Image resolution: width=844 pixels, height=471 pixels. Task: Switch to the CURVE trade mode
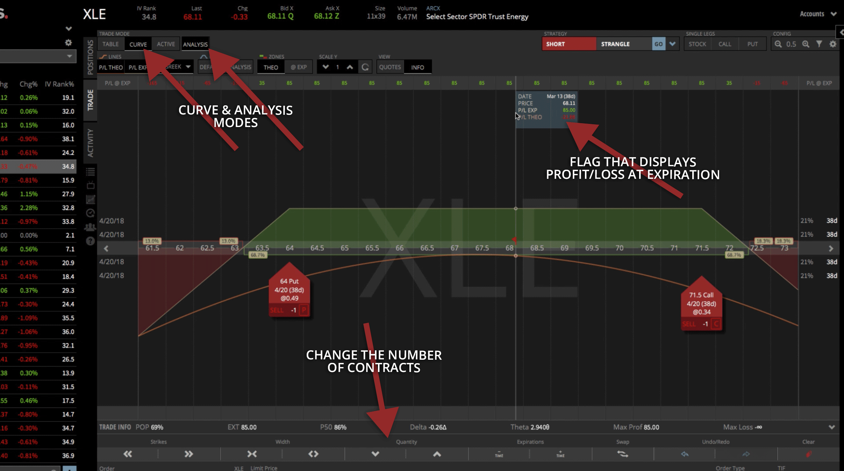point(138,44)
